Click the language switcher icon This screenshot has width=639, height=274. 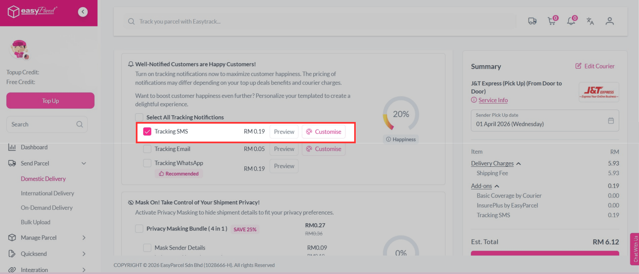pyautogui.click(x=590, y=21)
